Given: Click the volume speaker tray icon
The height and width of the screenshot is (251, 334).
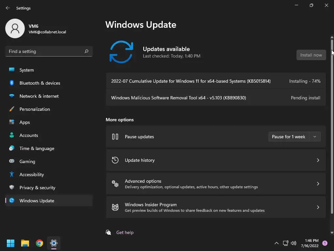Looking at the screenshot, I should pos(294,243).
